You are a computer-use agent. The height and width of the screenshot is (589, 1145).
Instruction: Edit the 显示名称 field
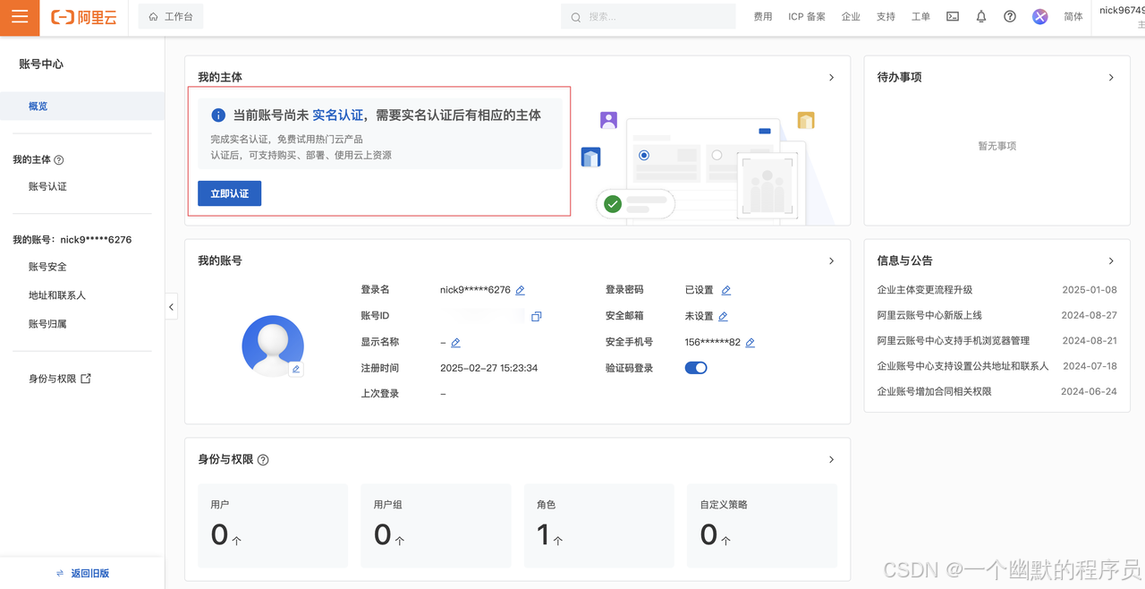tap(455, 343)
